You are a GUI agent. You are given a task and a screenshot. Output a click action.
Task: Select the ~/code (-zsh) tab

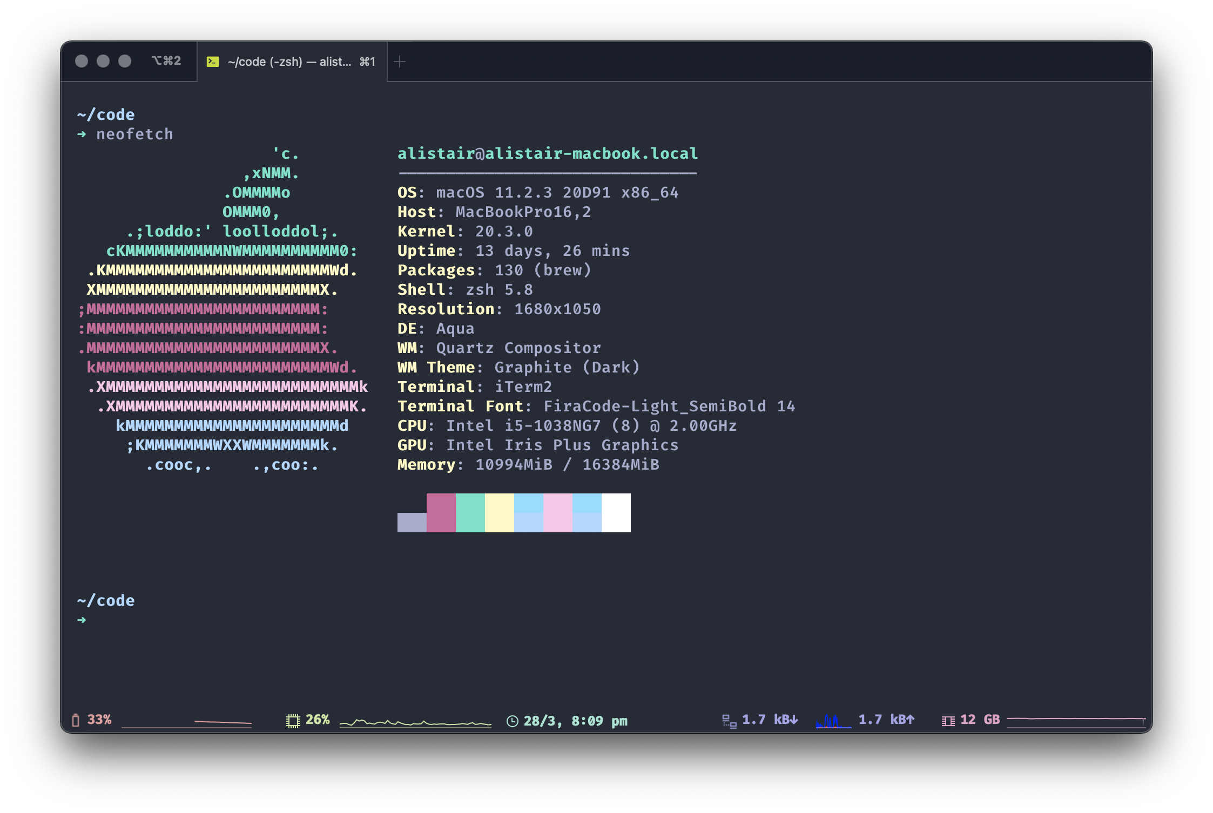pyautogui.click(x=289, y=62)
